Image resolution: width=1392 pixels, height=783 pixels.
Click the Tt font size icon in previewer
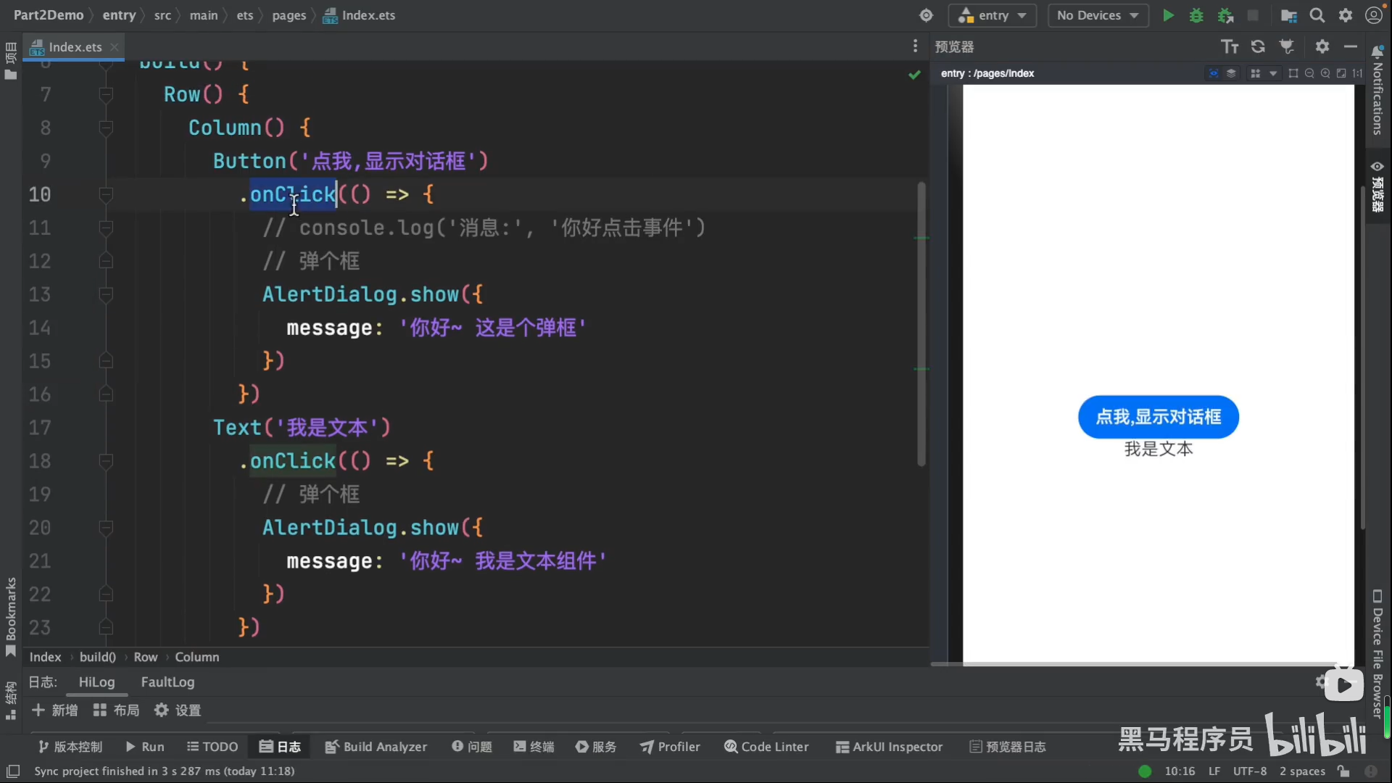(1230, 46)
